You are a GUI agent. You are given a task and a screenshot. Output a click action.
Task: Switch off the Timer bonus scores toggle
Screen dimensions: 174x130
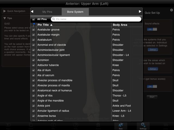coord(152,86)
